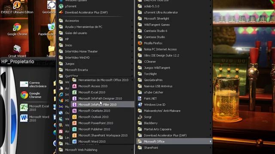275x154 pixels.
Task: Open Download Accelerator Plus (DAP) folder in right column
Action: coord(174,135)
